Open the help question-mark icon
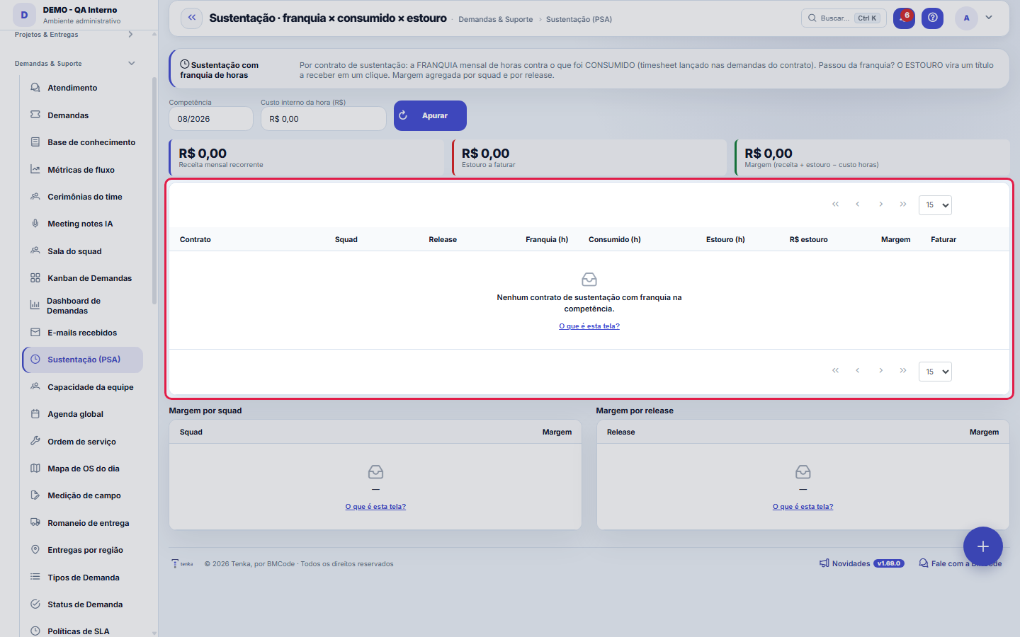The image size is (1020, 637). pos(932,18)
